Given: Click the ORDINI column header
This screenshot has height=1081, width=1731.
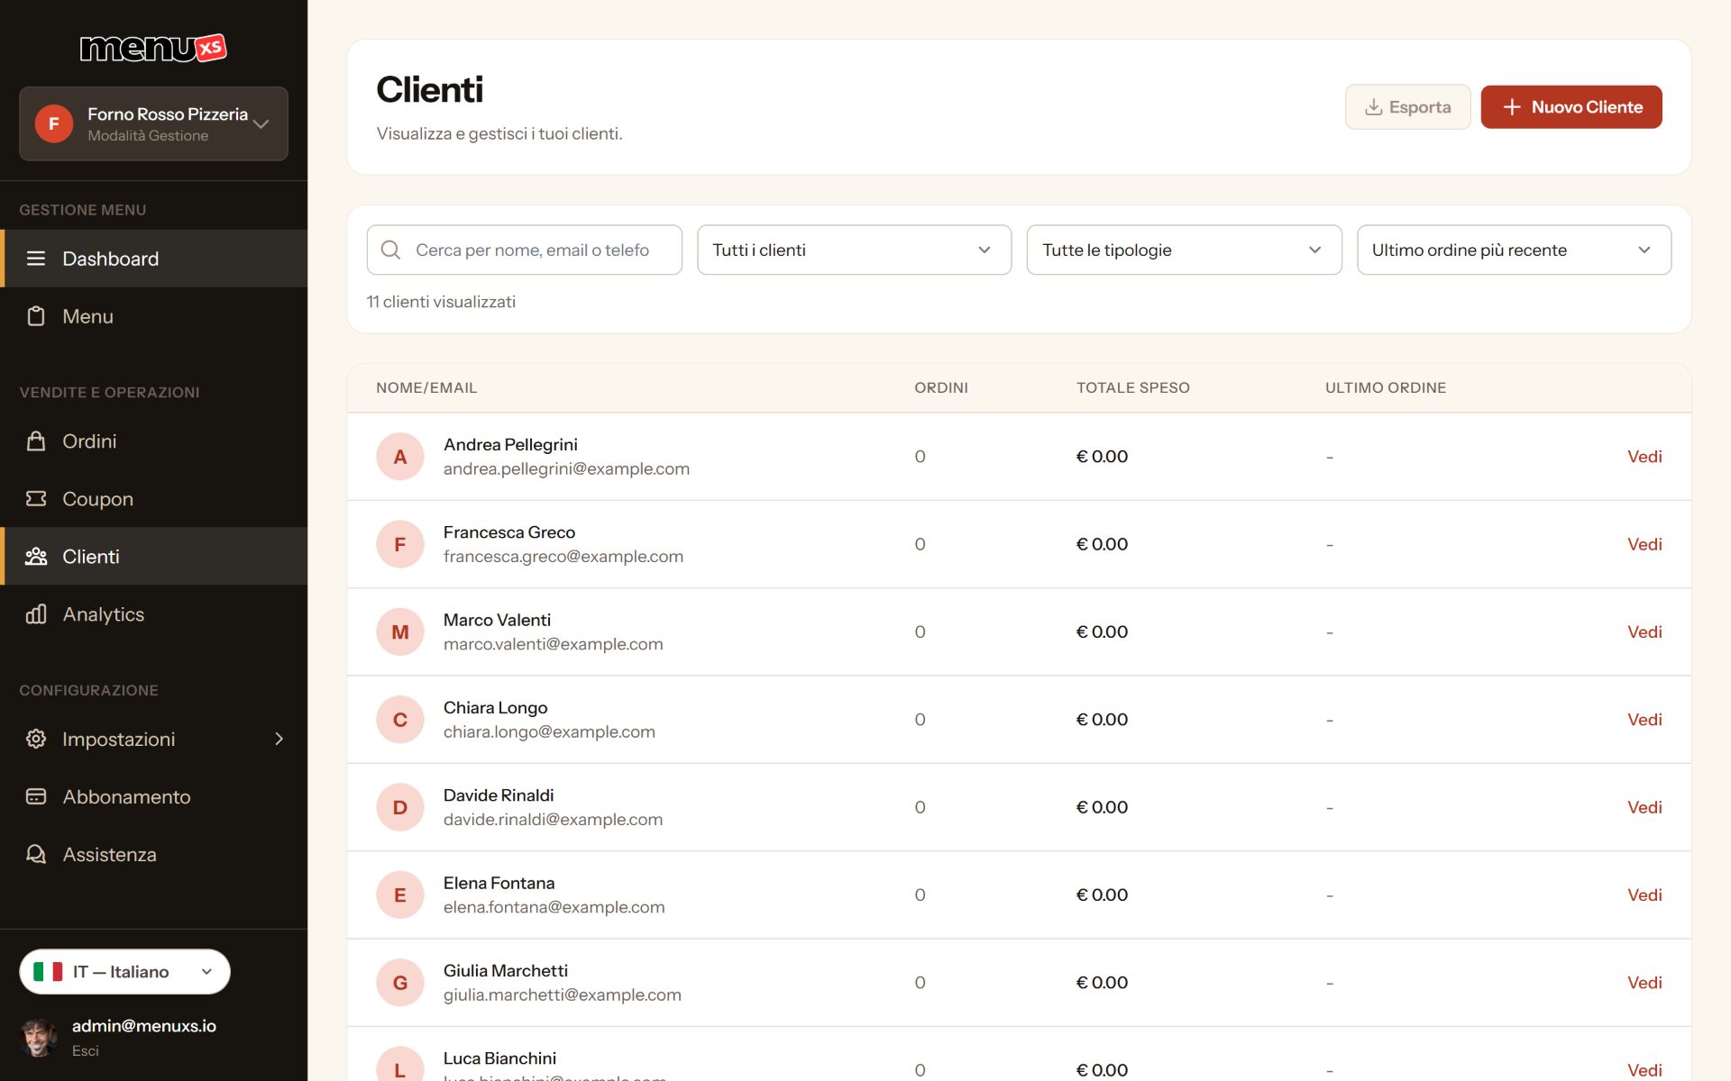Looking at the screenshot, I should tap(941, 387).
